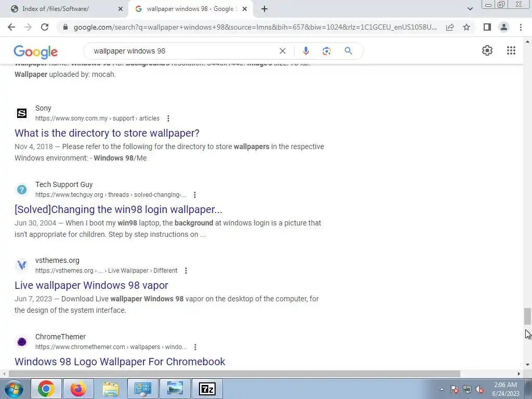The width and height of the screenshot is (532, 399).
Task: Click the horizontal scrollbar right arrow
Action: (x=519, y=374)
